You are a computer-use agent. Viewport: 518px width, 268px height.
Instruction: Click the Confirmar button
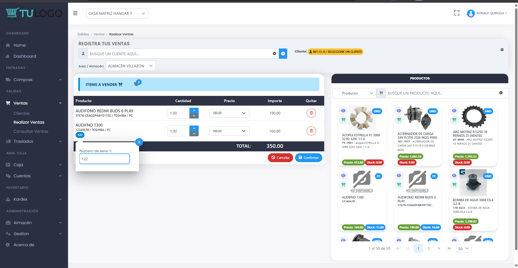pyautogui.click(x=308, y=158)
